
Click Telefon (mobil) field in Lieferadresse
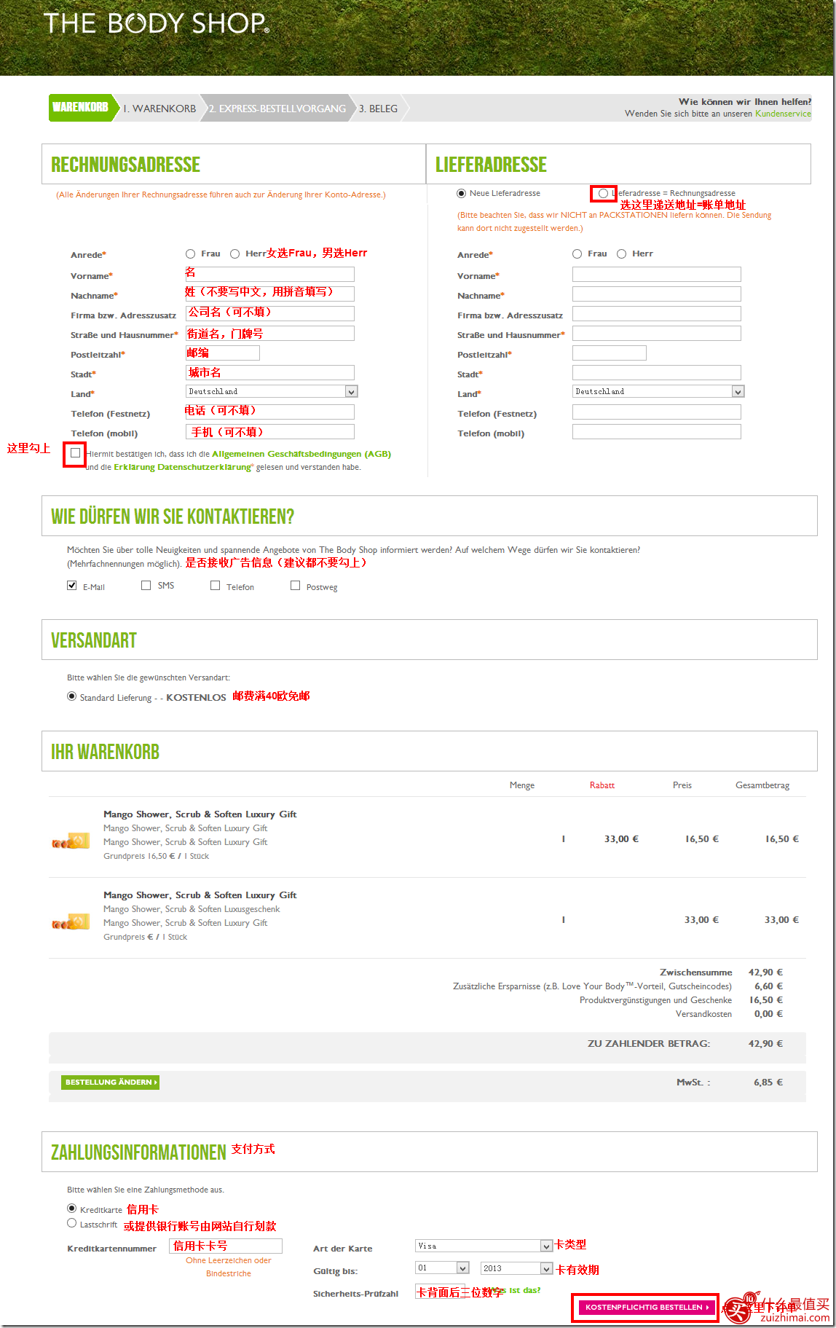pos(657,431)
